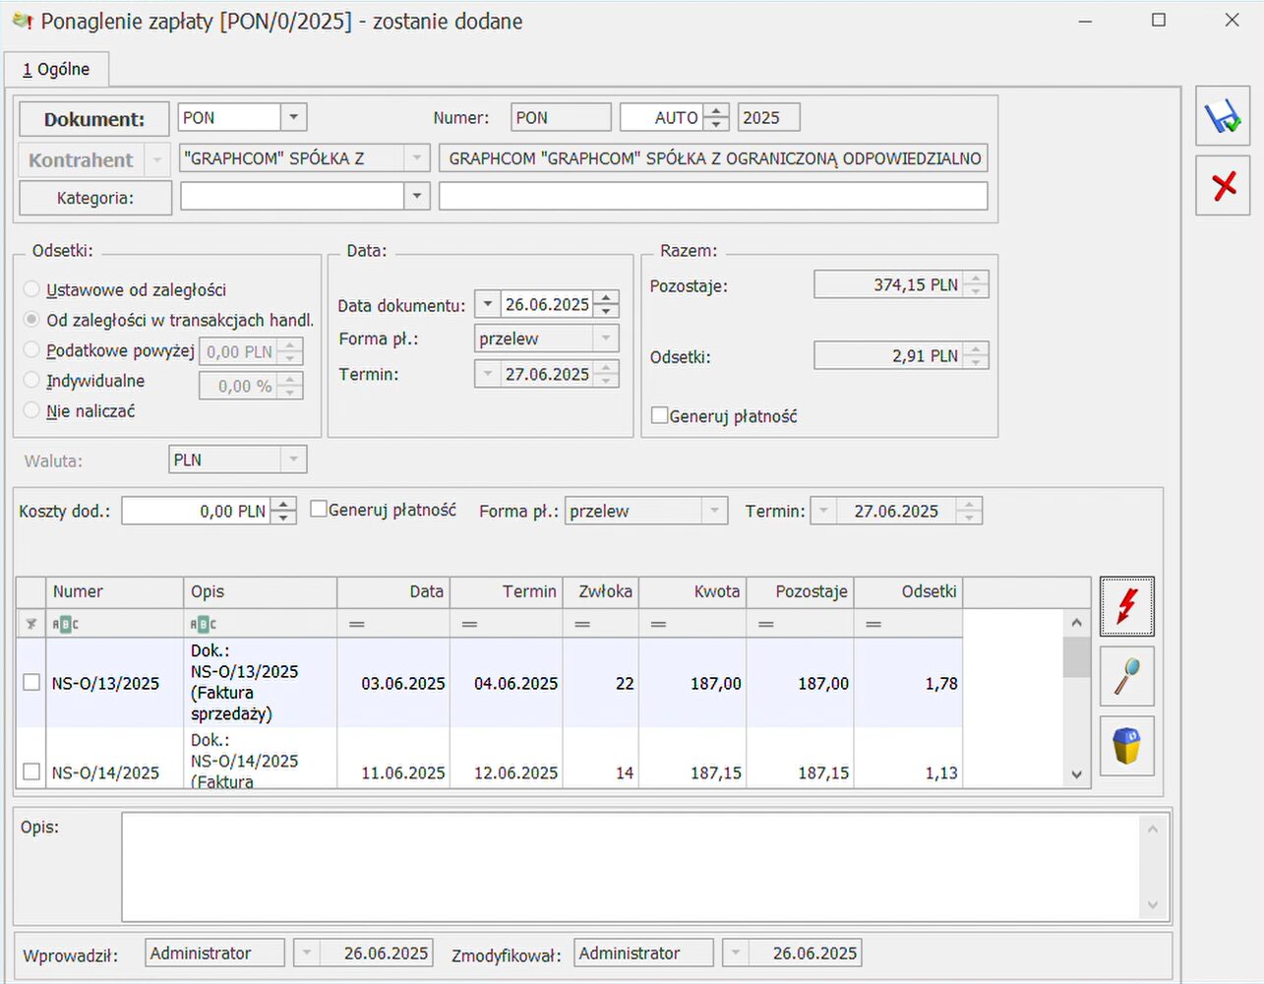The image size is (1264, 984).
Task: Click the filter funnel icon in the table
Action: pos(30,624)
